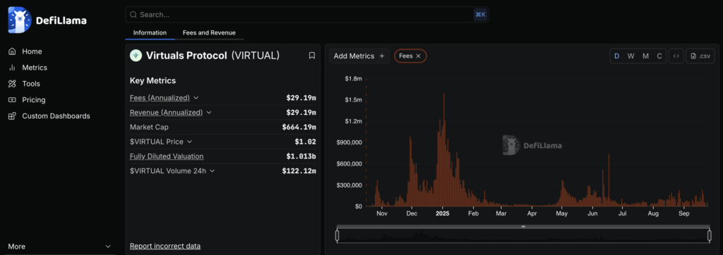This screenshot has height=255, width=723.
Task: Bookmark Virtuals Protocol
Action: (x=311, y=56)
